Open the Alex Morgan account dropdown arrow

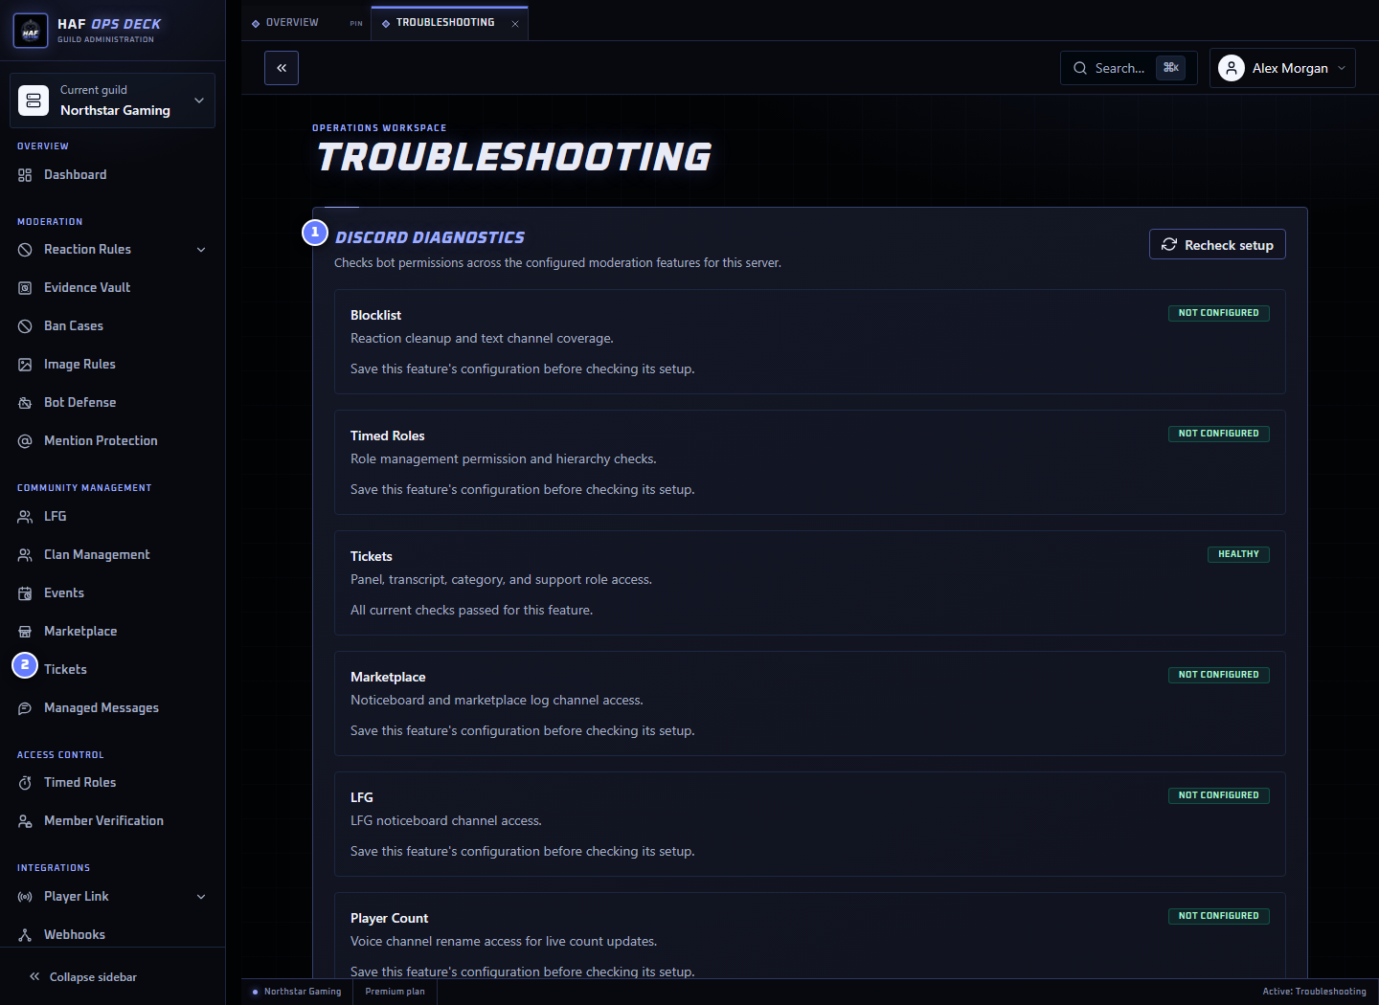click(x=1342, y=68)
